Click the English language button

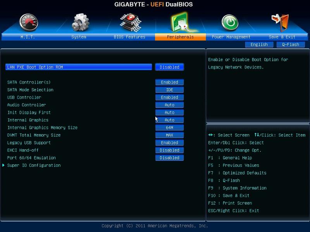[259, 44]
